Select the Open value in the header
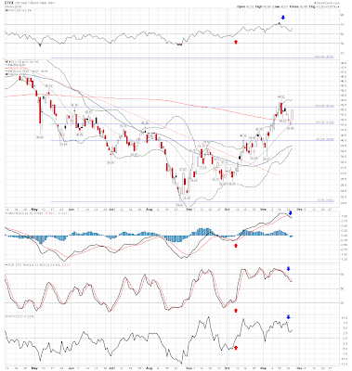This screenshot has width=352, height=371. click(249, 6)
